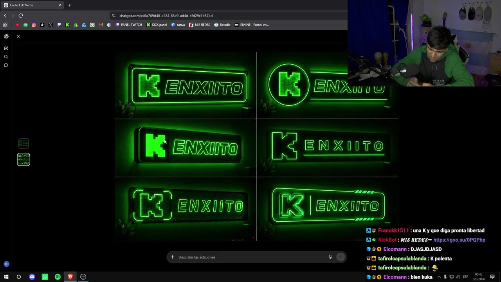Viewport: 501px width, 282px height.
Task: Open the Google Drive bookmark icon
Action: tap(76, 25)
